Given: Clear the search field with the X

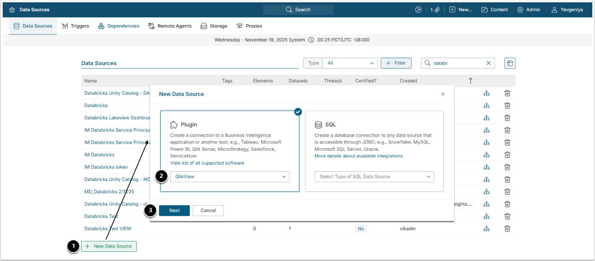Looking at the screenshot, I should 488,63.
